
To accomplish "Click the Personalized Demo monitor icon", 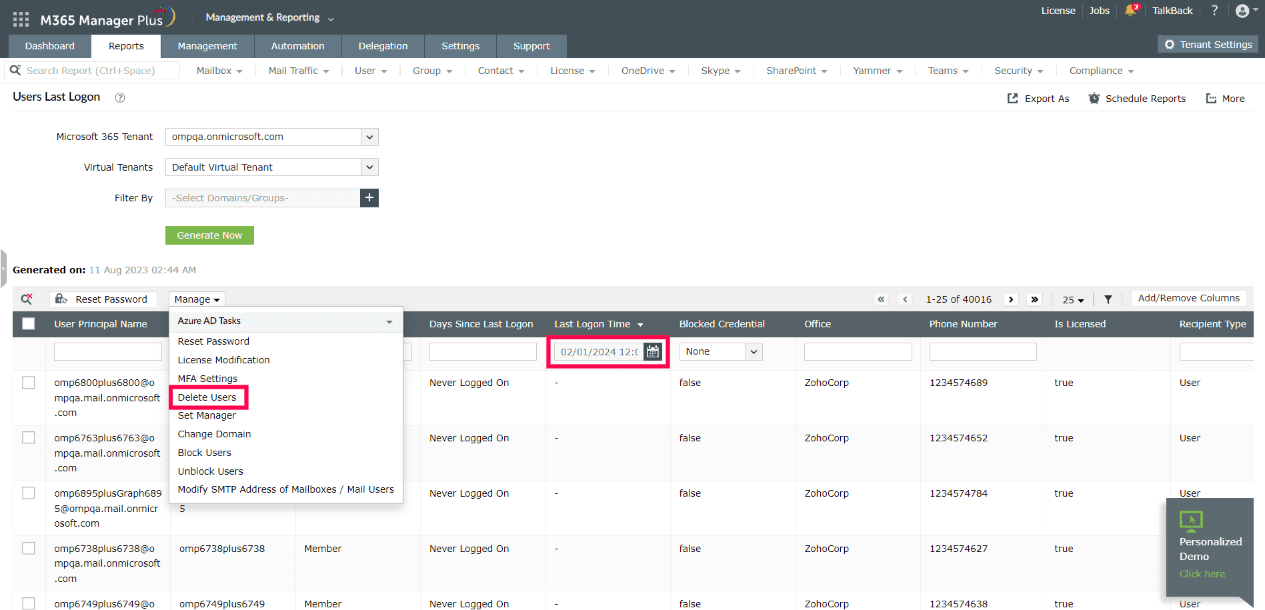I will 1191,521.
